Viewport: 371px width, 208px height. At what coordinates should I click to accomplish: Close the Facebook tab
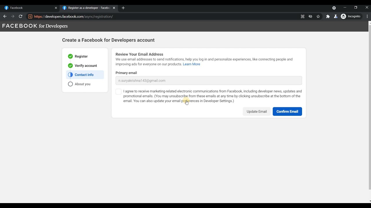pos(56,8)
